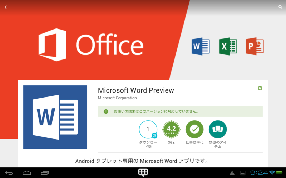Screen dimensions: 286x178
Task: Open ratings via the 4.2 badge
Action: click(x=171, y=130)
